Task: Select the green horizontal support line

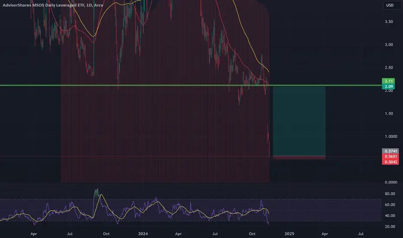Action: click(191, 85)
